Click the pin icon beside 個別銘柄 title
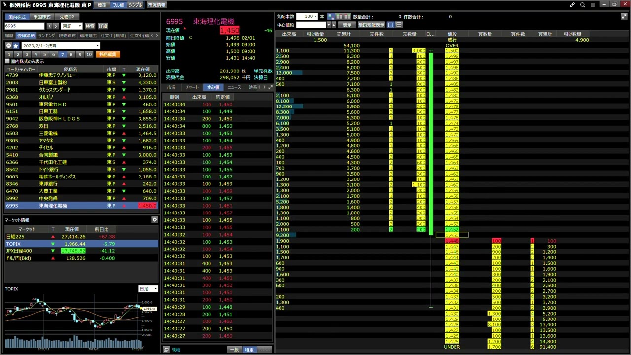631x355 pixels. coord(5,5)
